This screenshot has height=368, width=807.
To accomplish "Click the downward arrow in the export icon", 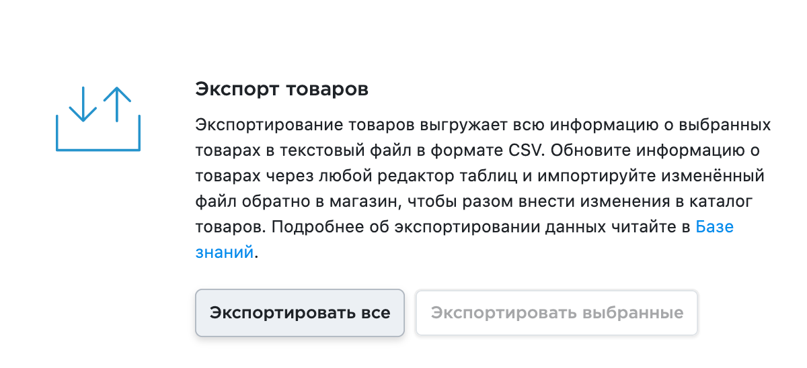I will coord(82,105).
